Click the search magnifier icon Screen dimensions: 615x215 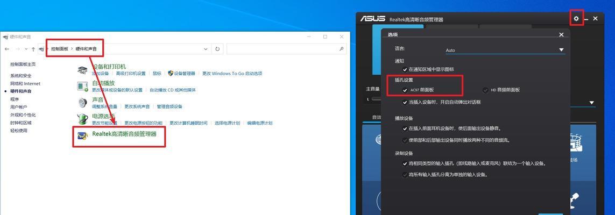[341, 49]
